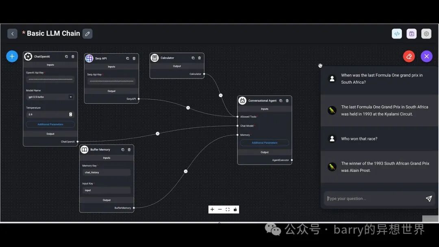Click the Calculator node icon
Viewport: 439px width, 247px height.
[x=154, y=58]
